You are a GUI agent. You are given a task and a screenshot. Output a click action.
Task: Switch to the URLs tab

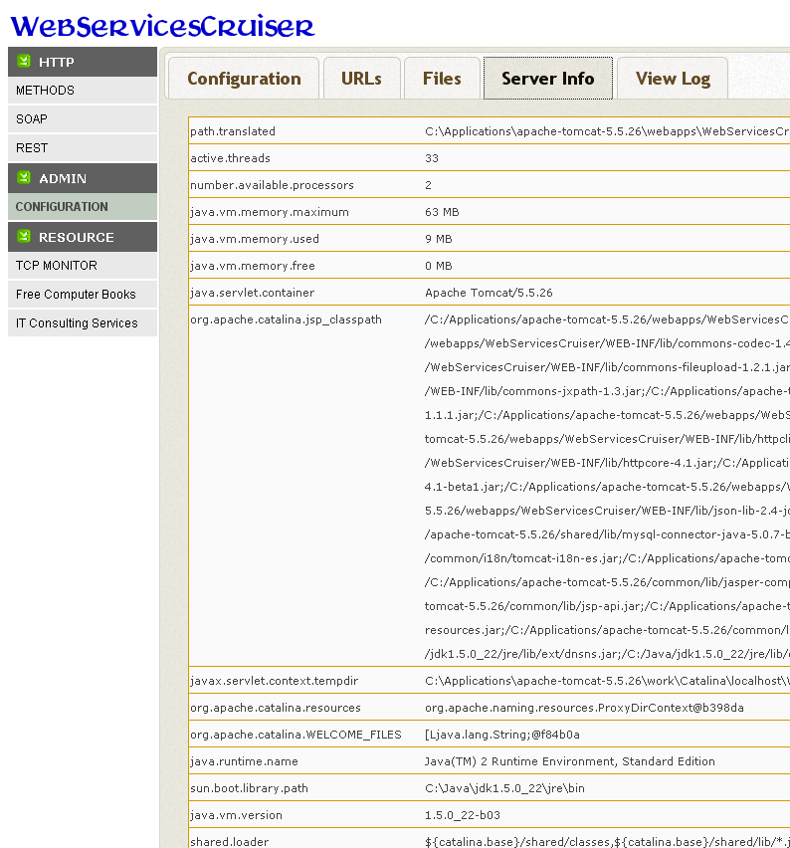[361, 79]
